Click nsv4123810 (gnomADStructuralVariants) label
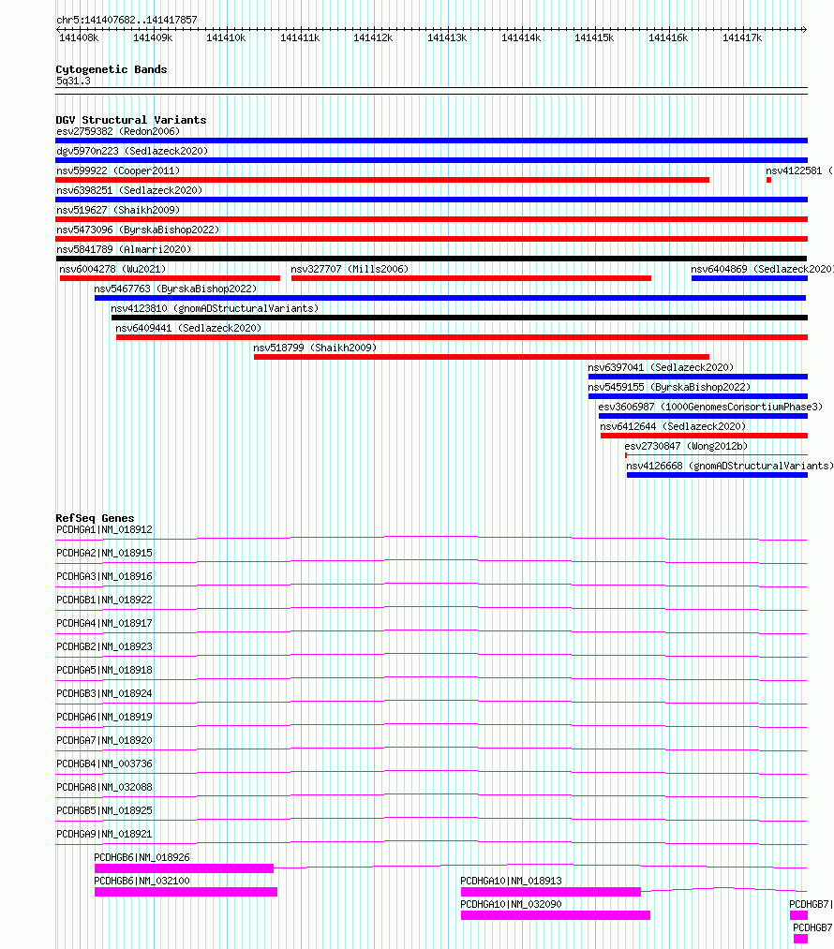This screenshot has height=949, width=834. point(215,308)
